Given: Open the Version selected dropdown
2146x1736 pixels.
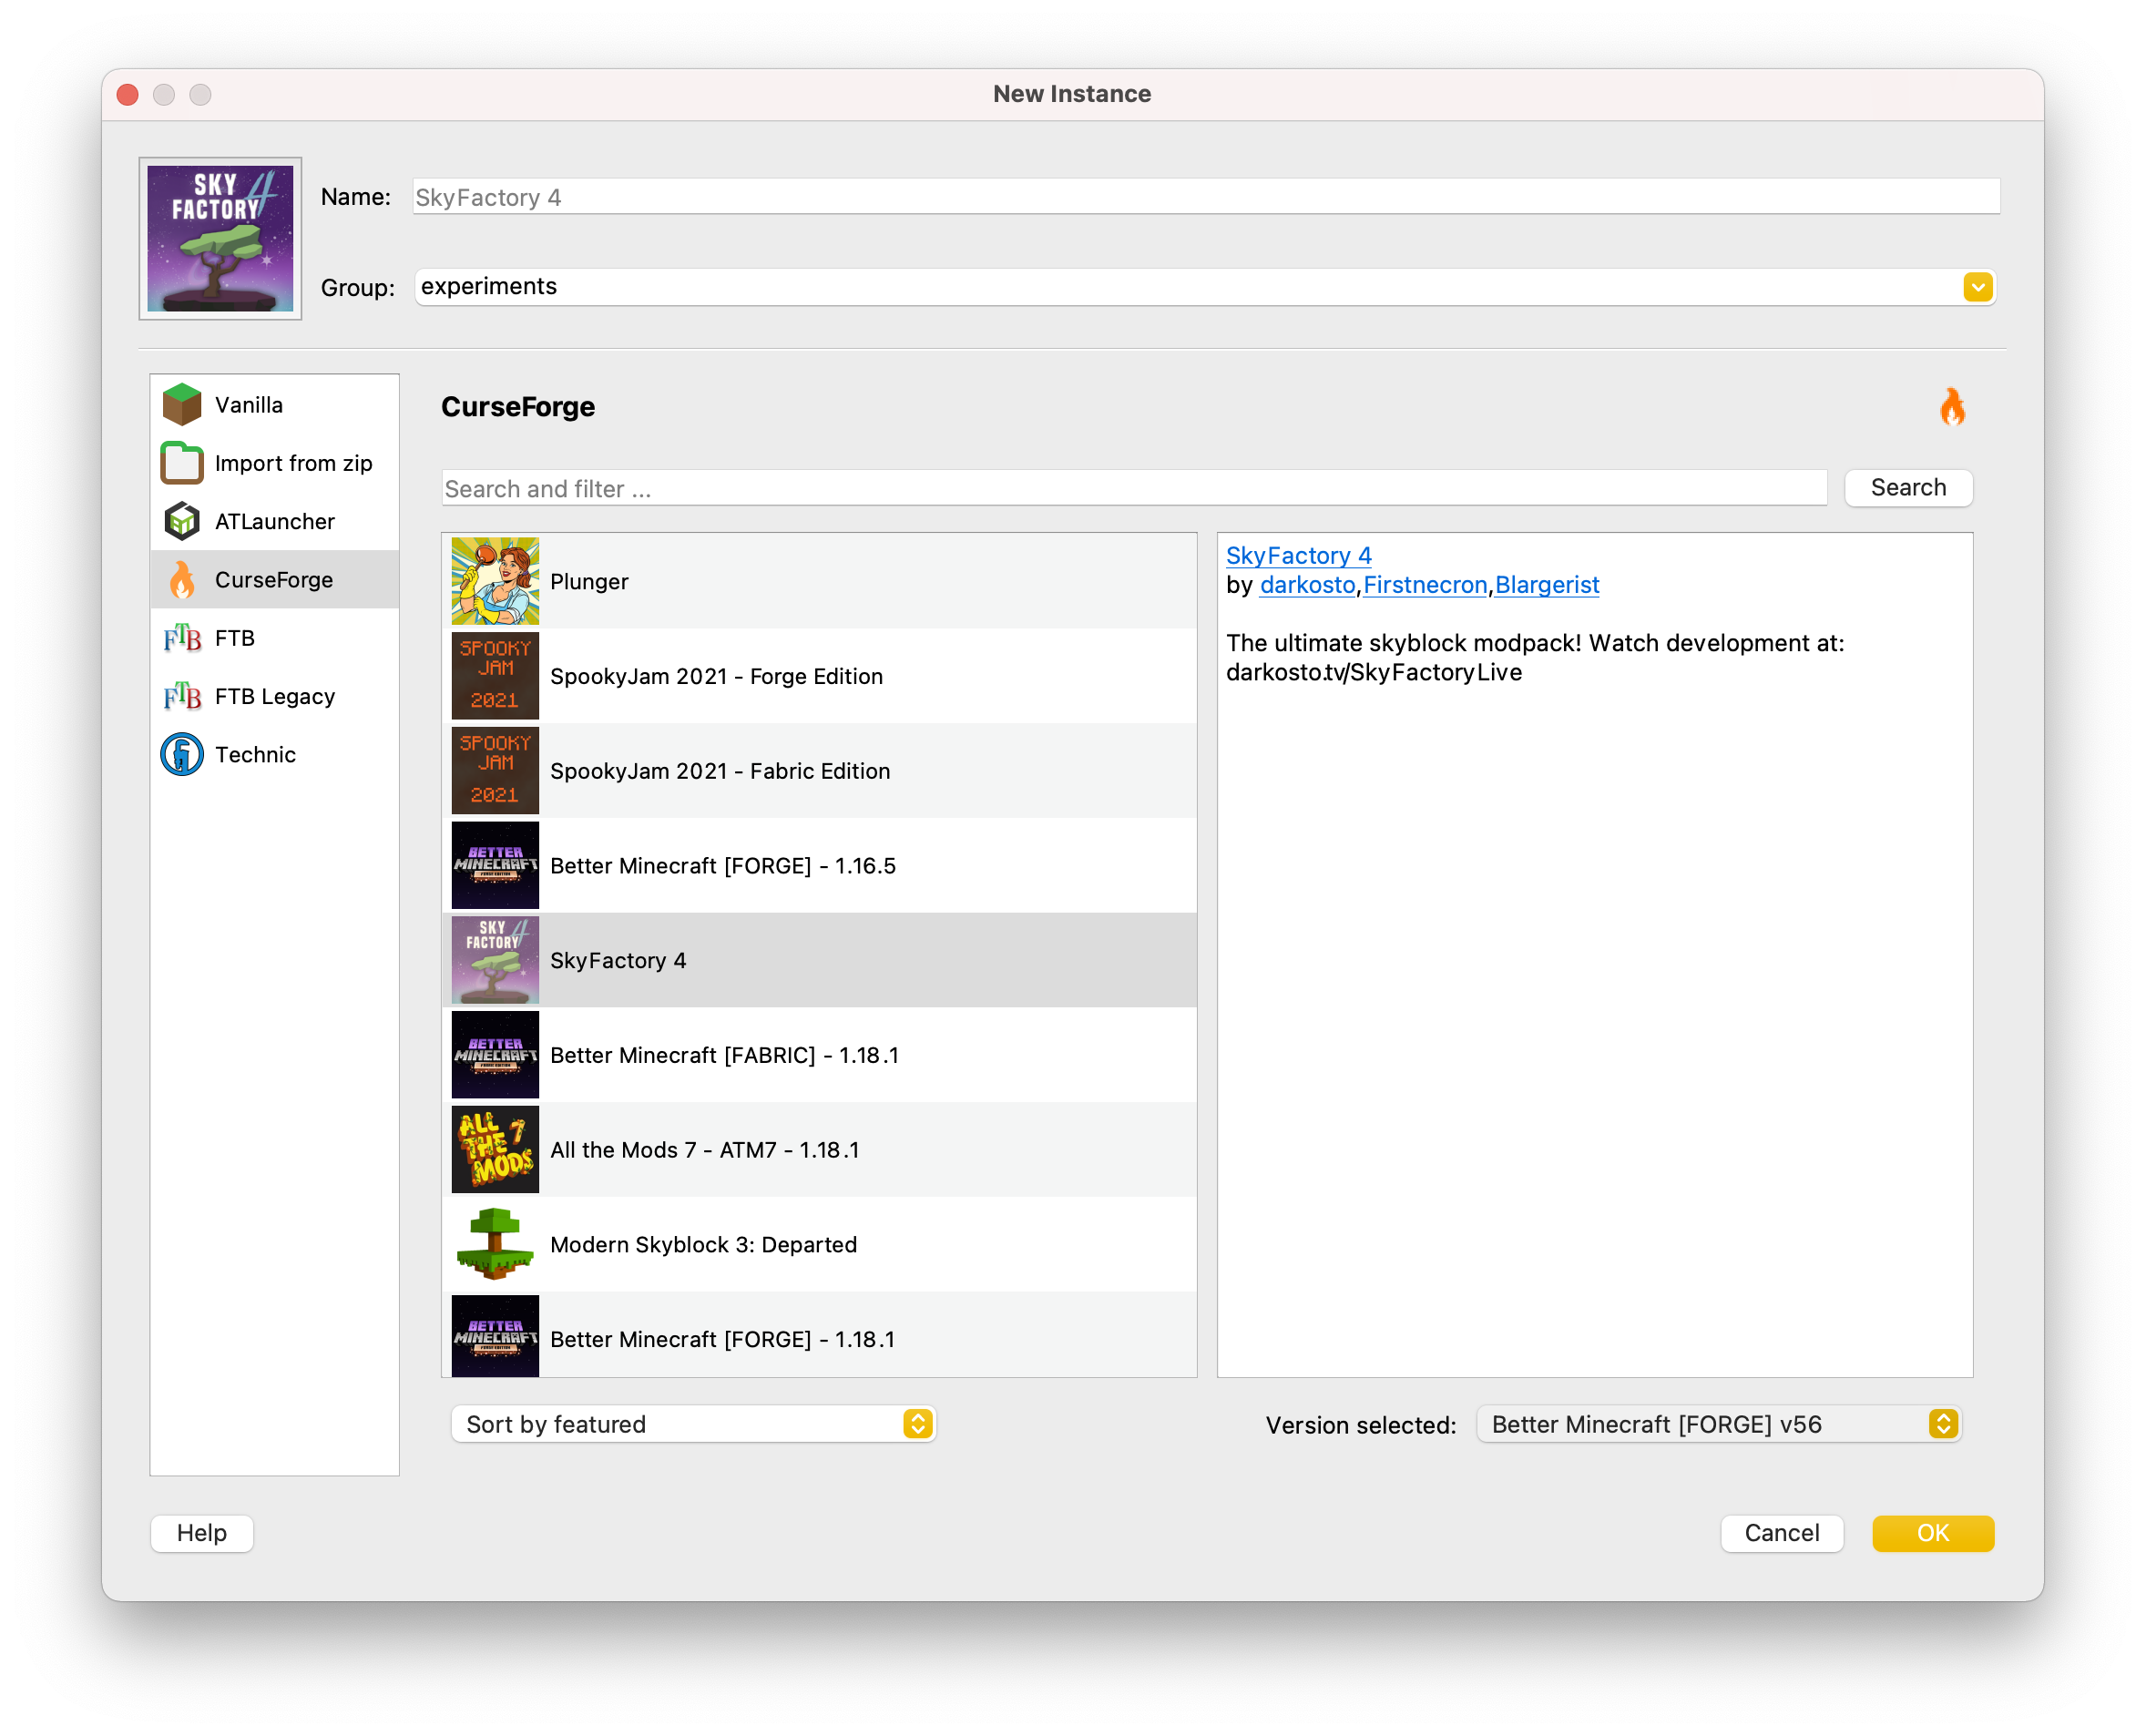Looking at the screenshot, I should click(x=1717, y=1424).
